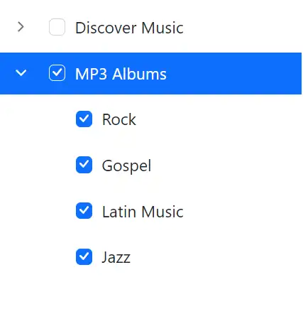Untick the Latin Music checkbox
Viewport: 303px width, 309px height.
click(x=84, y=211)
